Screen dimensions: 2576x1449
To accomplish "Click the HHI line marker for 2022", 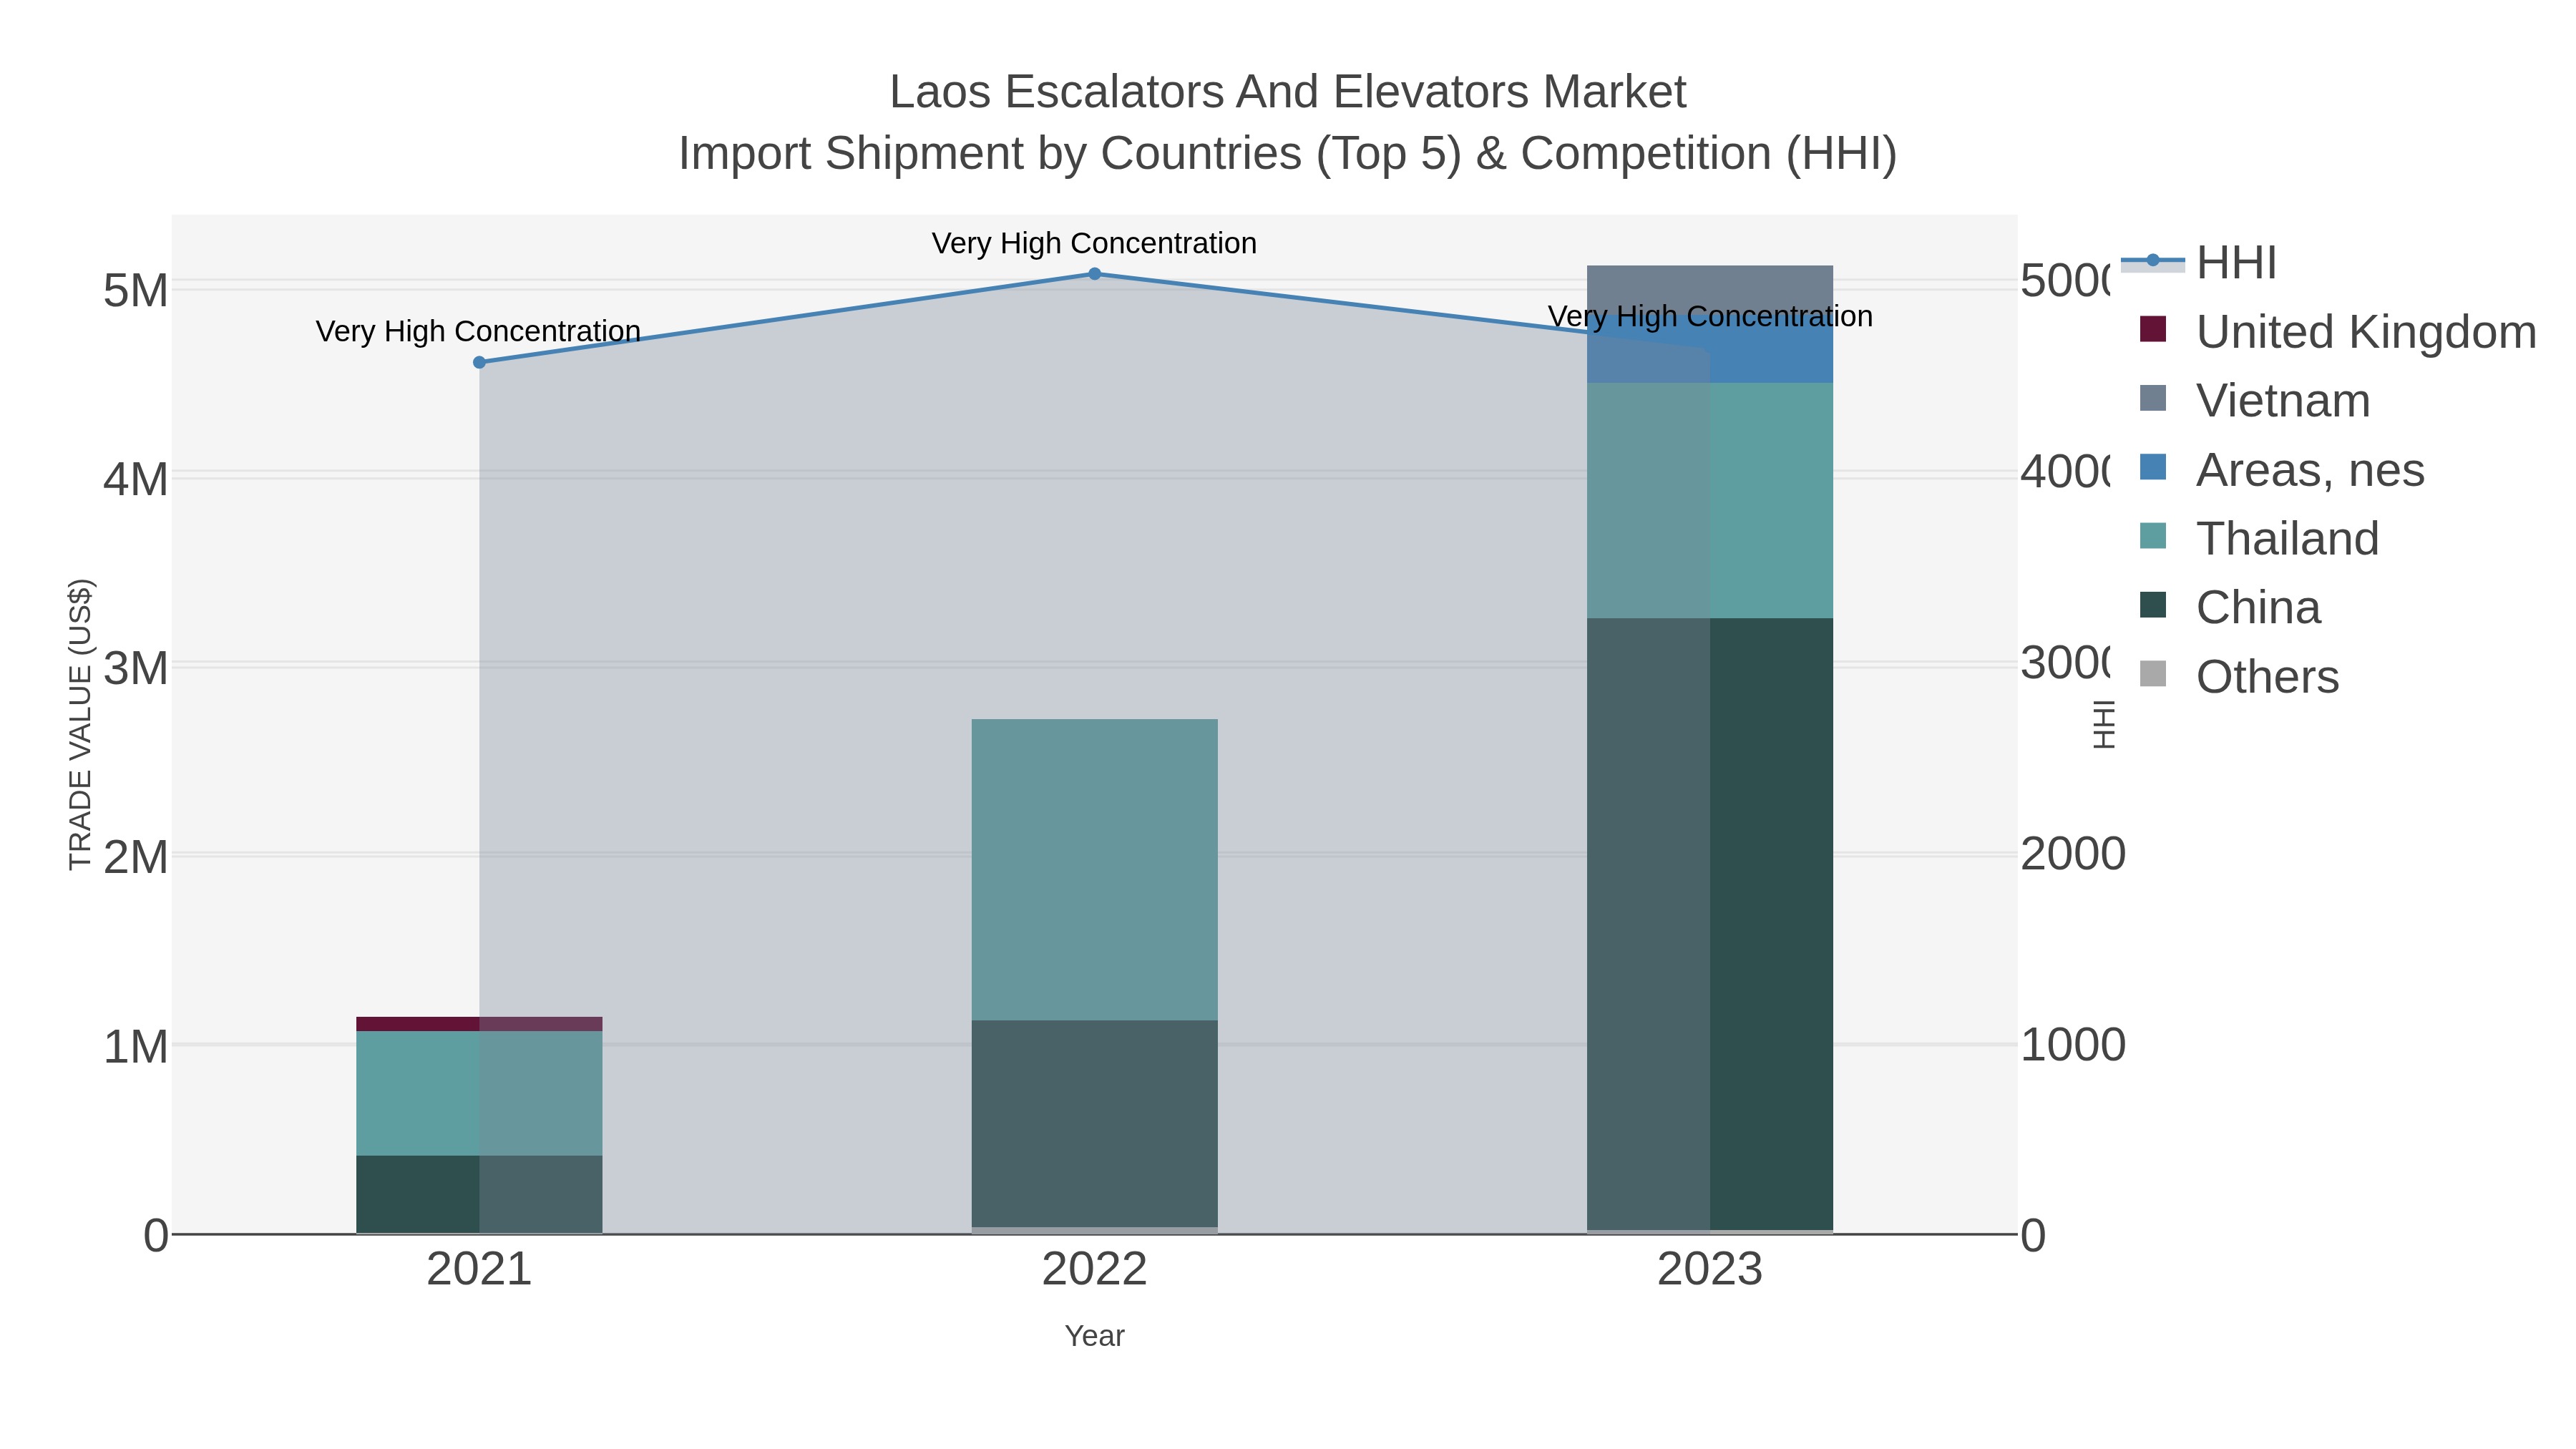I will click(1094, 274).
